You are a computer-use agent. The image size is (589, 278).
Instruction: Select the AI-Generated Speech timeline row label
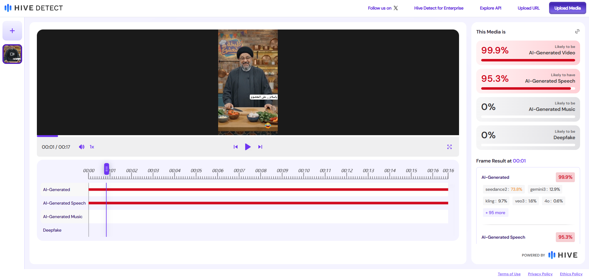point(64,203)
